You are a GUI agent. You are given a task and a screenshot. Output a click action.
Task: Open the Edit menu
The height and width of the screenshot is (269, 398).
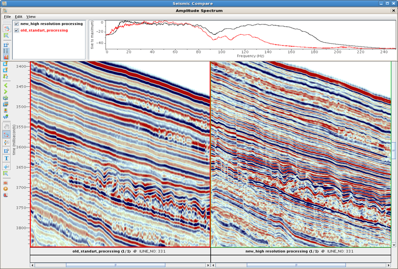tap(19, 17)
